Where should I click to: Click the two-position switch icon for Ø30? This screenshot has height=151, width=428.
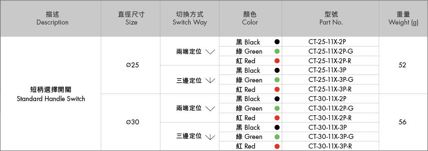(210, 109)
